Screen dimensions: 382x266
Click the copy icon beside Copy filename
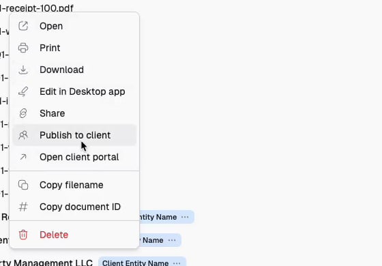[23, 185]
